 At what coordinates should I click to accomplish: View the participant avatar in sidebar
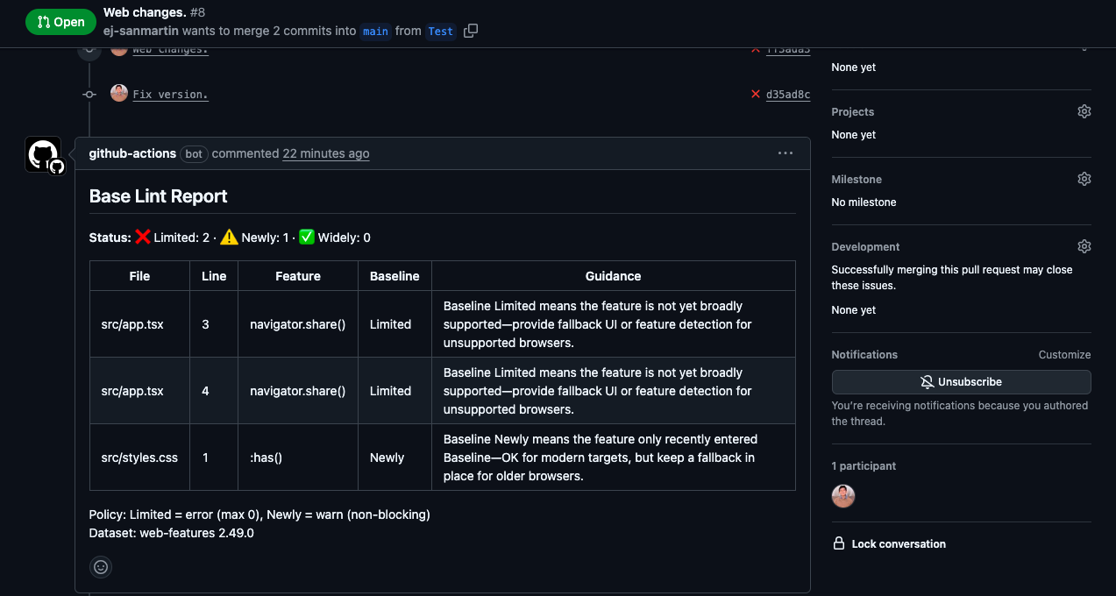point(842,496)
